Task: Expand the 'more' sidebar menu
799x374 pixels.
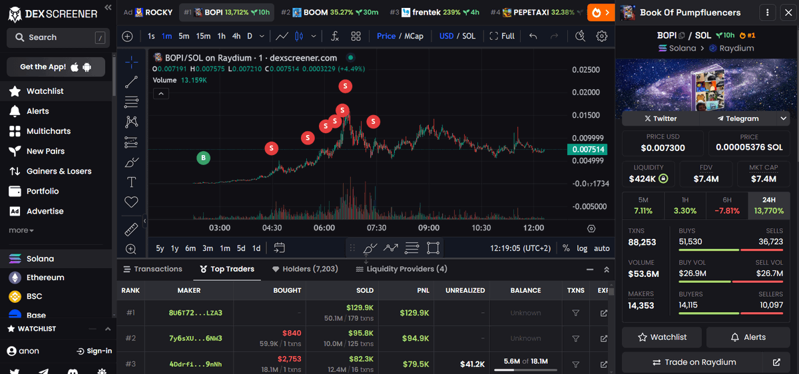Action: click(21, 230)
